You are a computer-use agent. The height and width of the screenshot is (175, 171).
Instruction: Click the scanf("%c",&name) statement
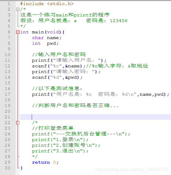coord(59,66)
